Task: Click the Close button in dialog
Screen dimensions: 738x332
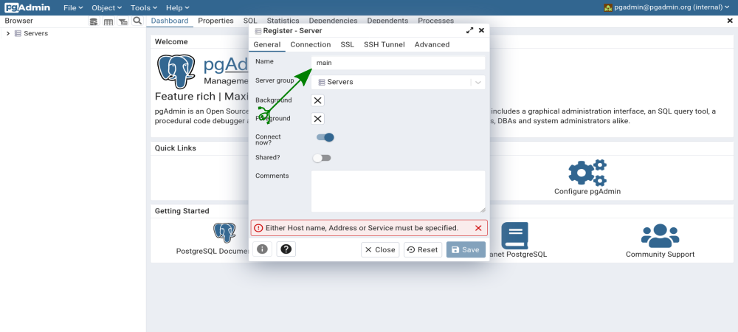Action: (380, 249)
